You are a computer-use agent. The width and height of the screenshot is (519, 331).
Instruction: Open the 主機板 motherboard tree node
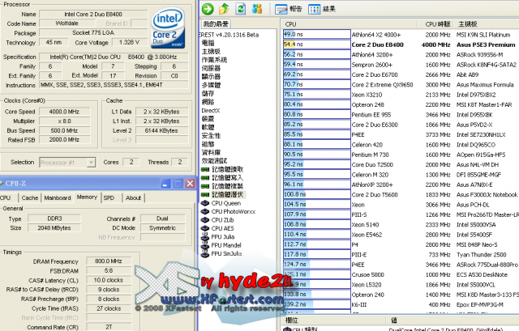[211, 52]
